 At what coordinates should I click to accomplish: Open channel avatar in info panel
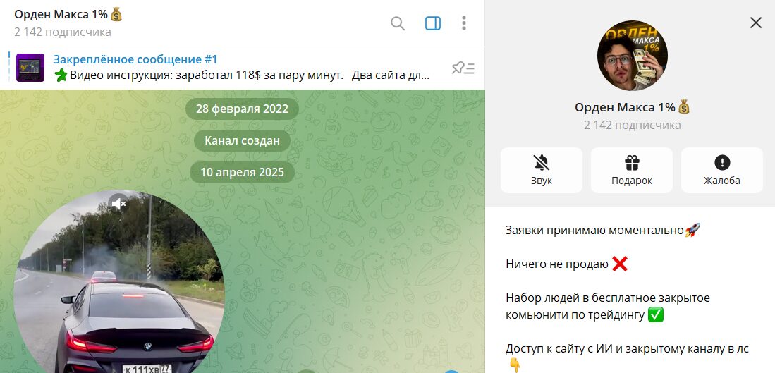[x=632, y=55]
